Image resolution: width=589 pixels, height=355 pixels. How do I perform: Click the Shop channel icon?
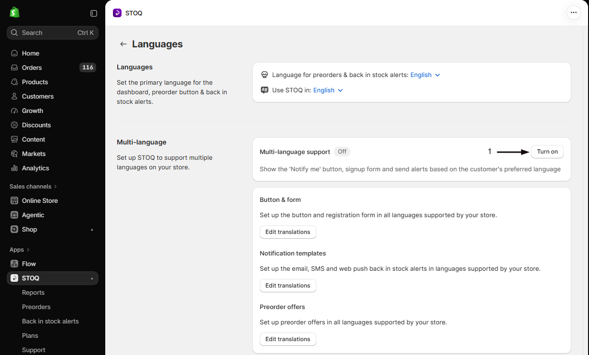coord(14,229)
